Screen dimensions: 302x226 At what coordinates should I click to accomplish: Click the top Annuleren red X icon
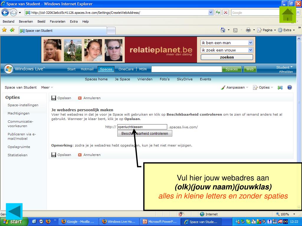(80, 98)
